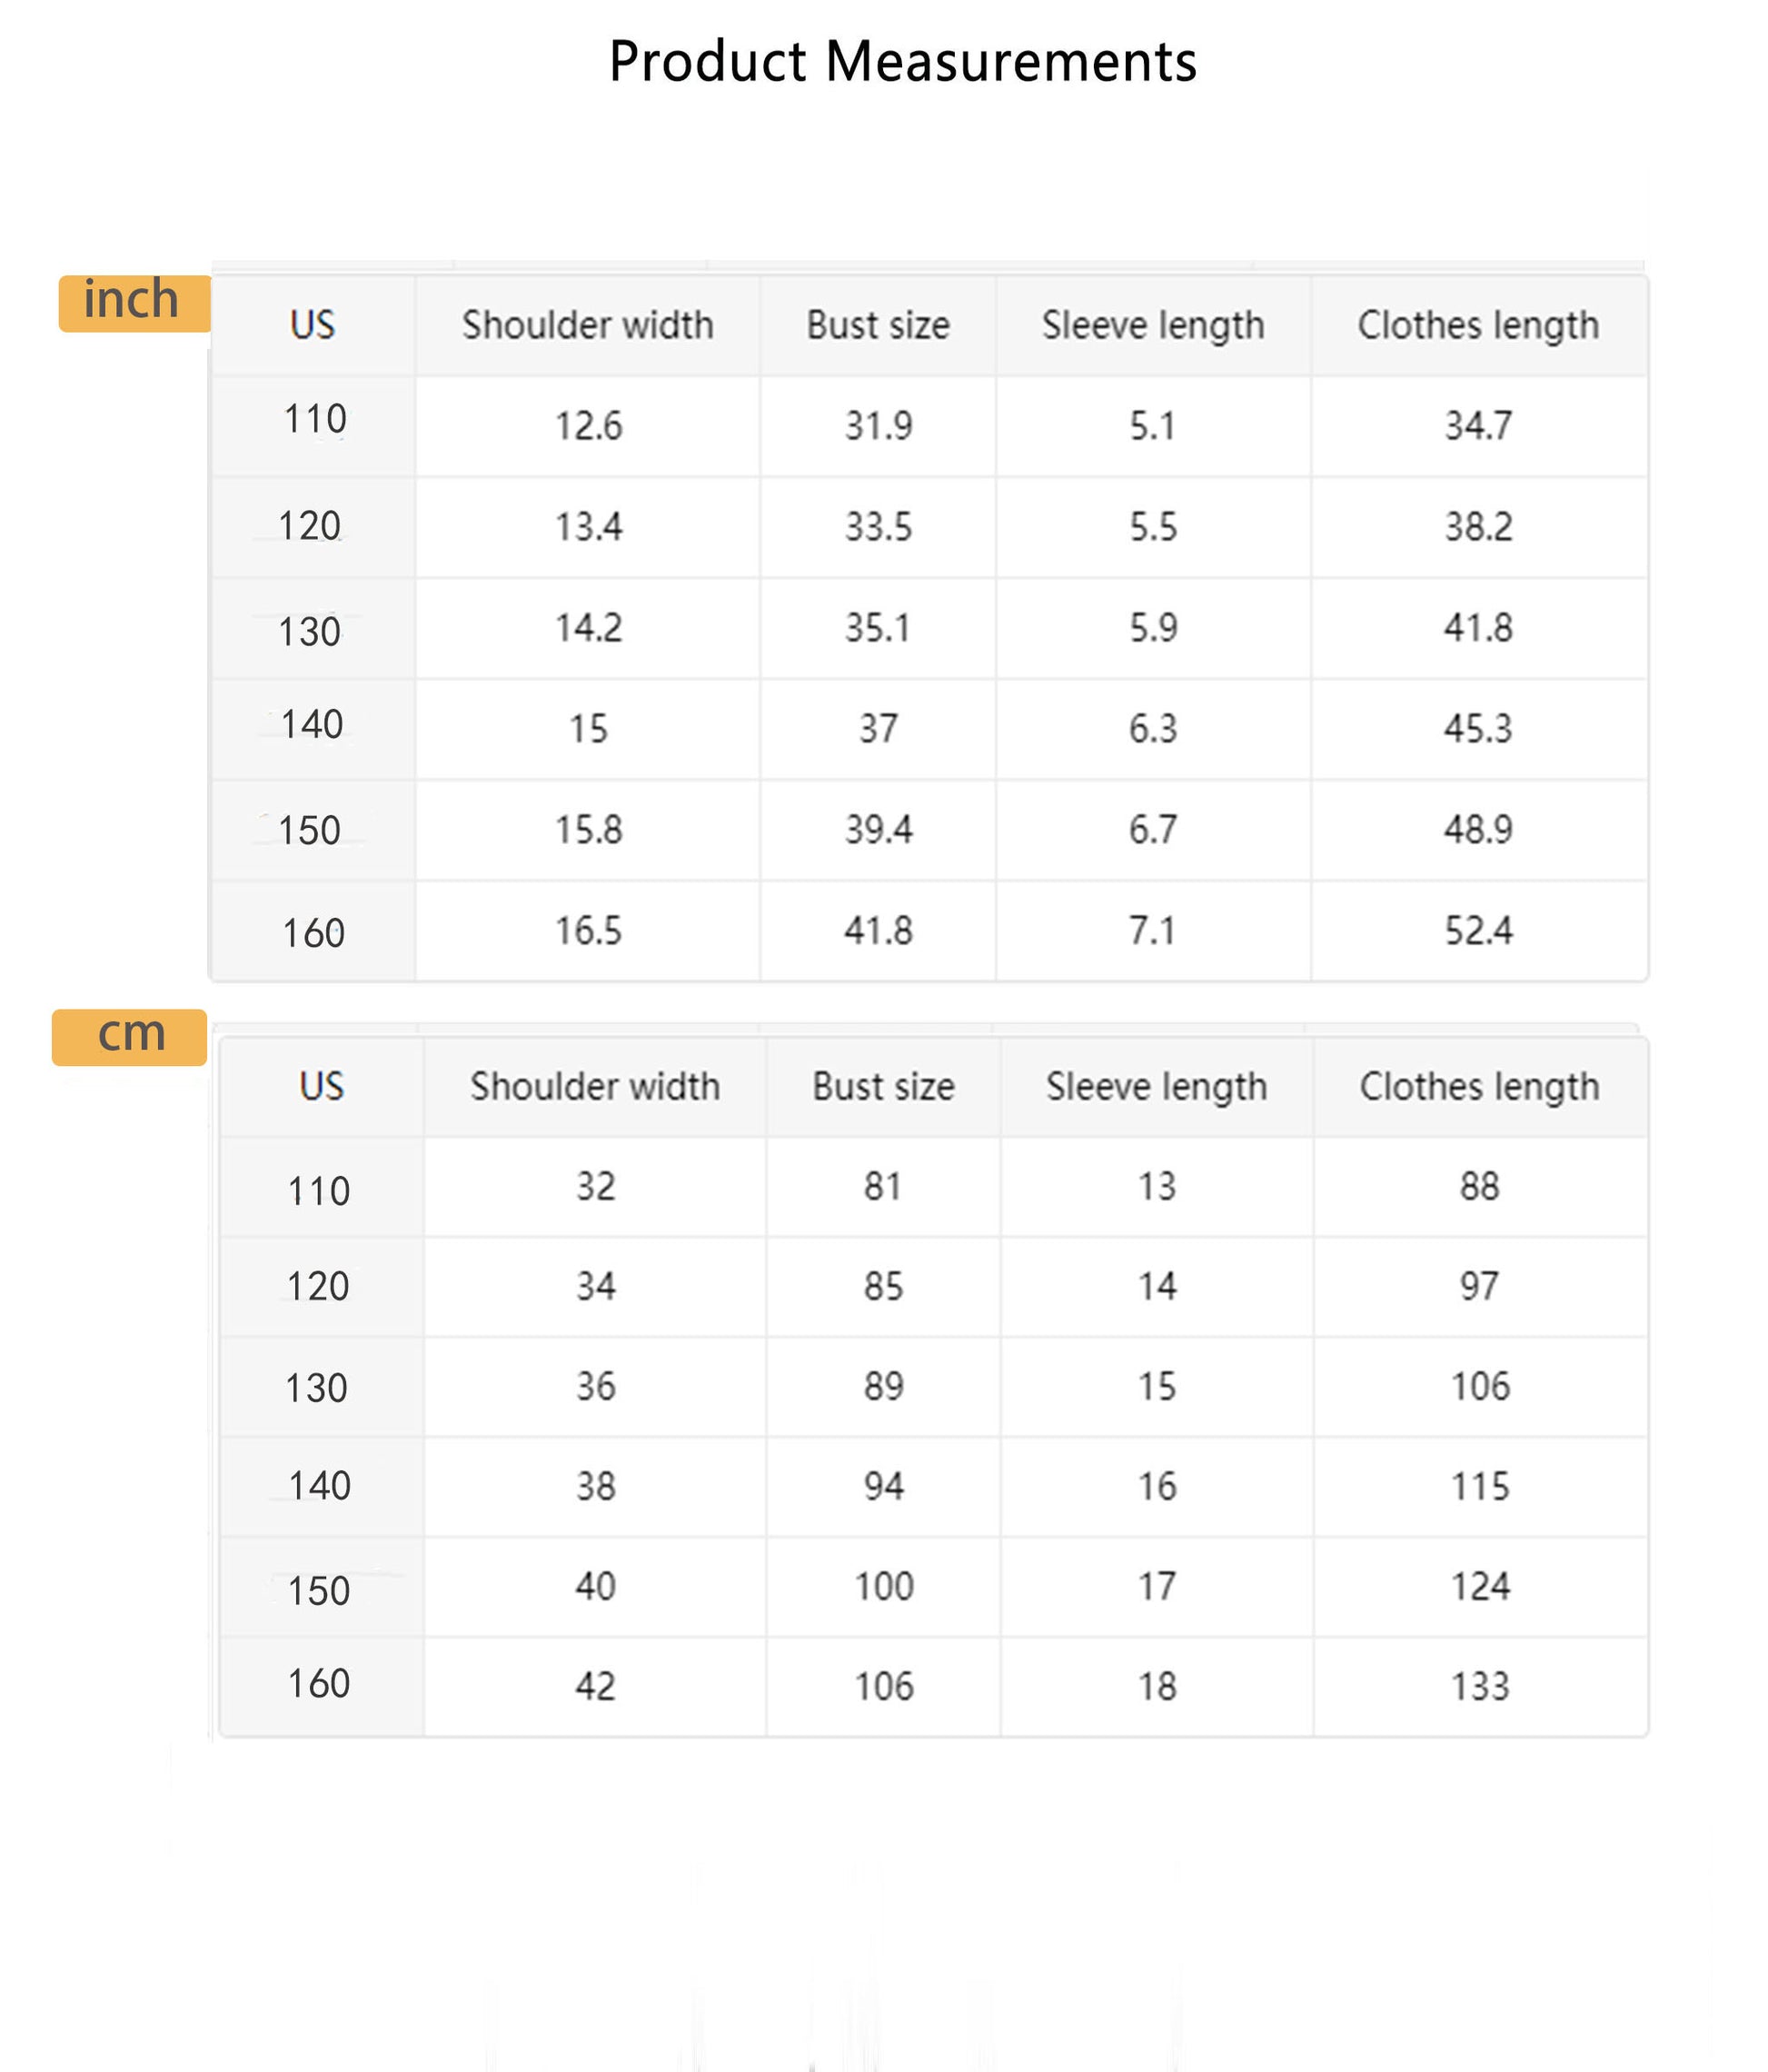
Task: Select the 12.6 shoulder width cell
Action: [587, 426]
